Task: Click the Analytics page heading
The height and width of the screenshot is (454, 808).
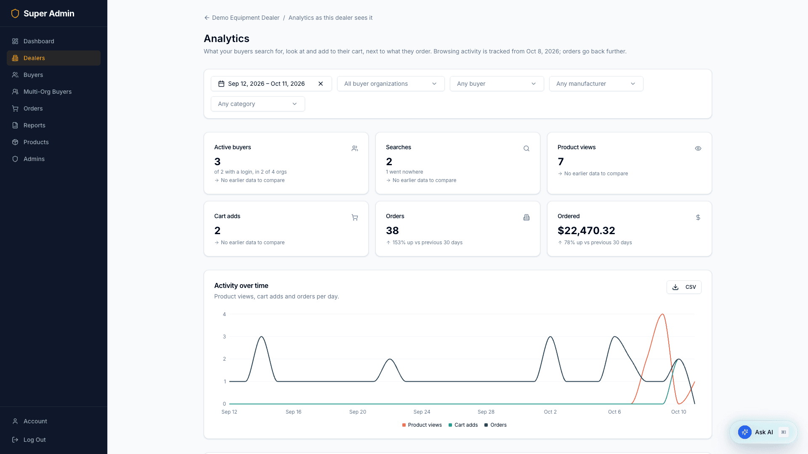Action: click(226, 39)
